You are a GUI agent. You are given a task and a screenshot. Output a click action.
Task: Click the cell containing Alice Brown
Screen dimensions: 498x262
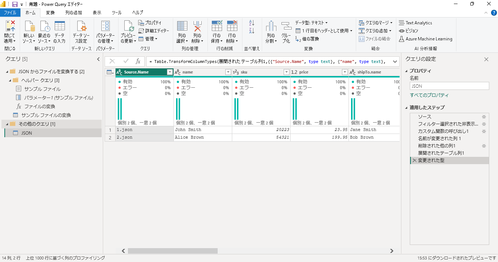click(x=203, y=138)
